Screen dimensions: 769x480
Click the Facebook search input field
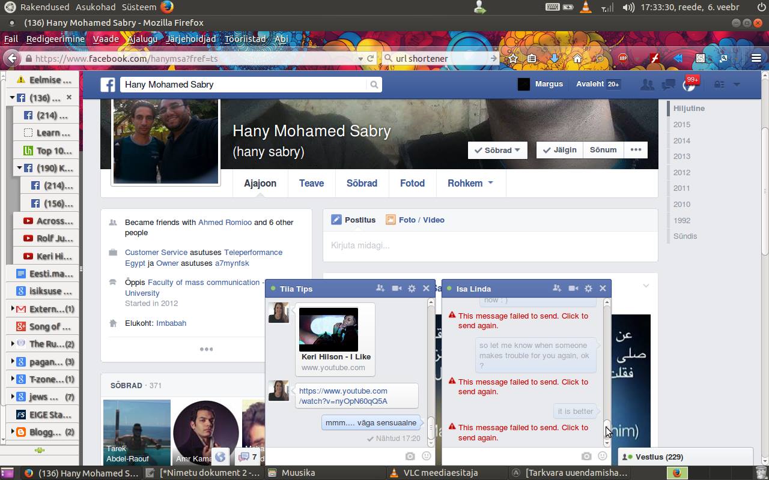[x=244, y=85]
